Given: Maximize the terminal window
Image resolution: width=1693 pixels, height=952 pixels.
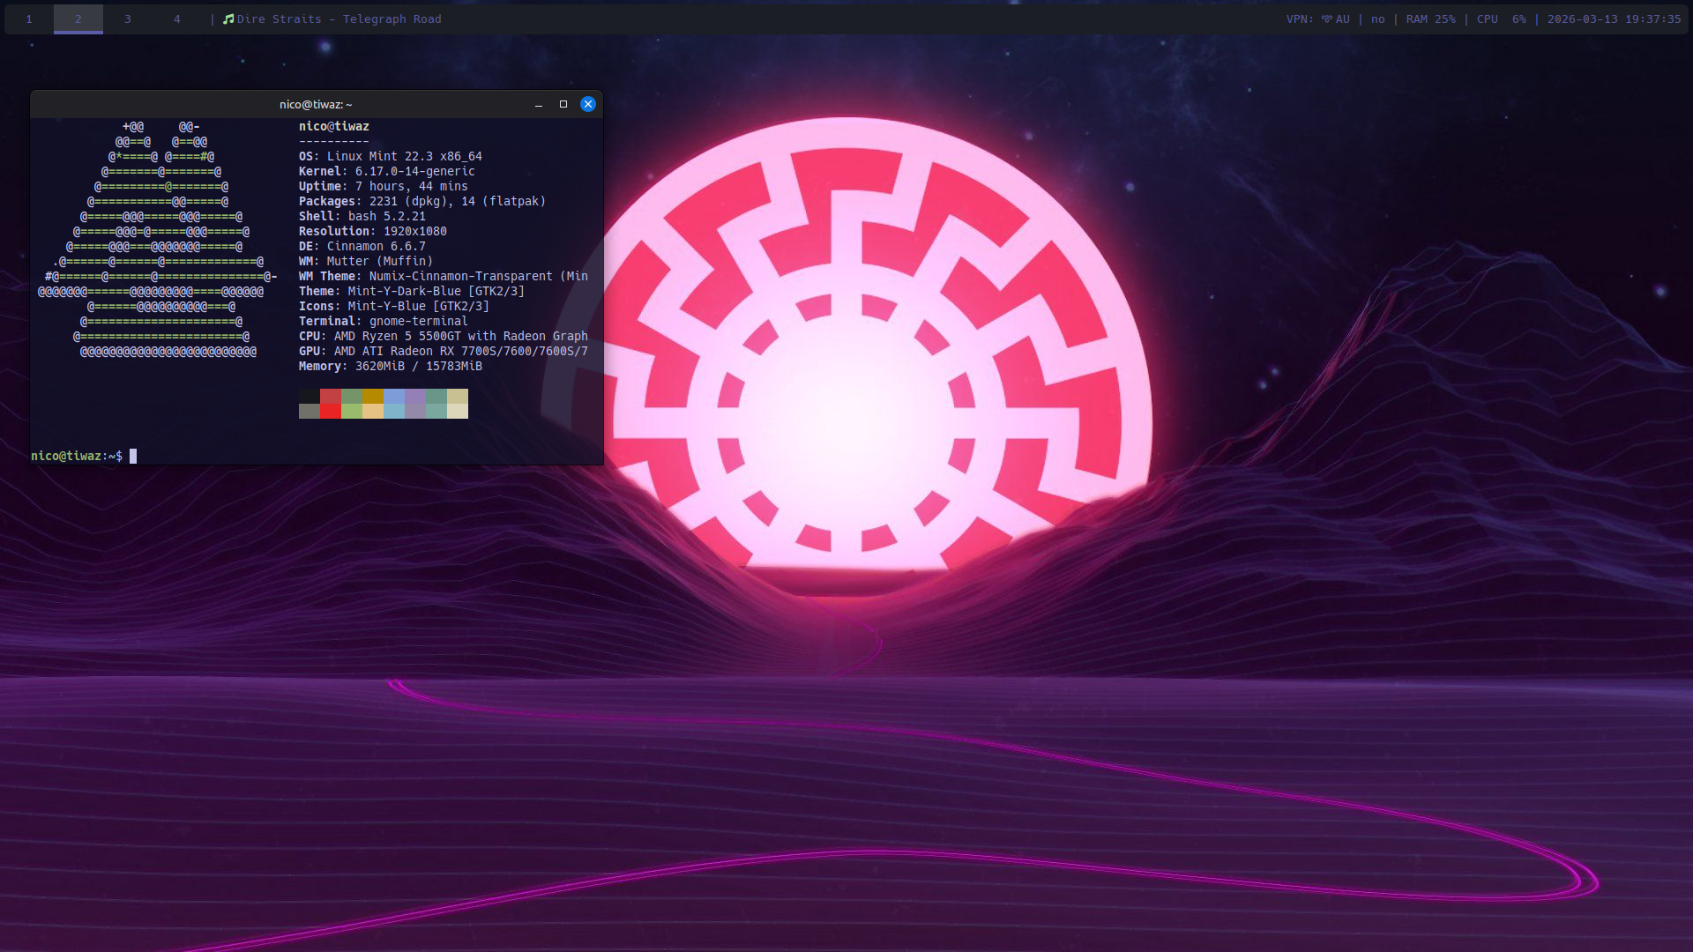Looking at the screenshot, I should 563,105.
